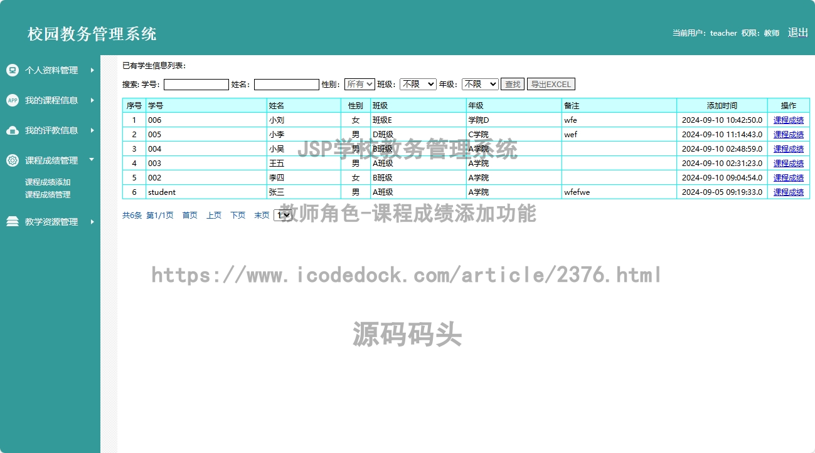Focus the 姓名 search input field

click(x=287, y=84)
